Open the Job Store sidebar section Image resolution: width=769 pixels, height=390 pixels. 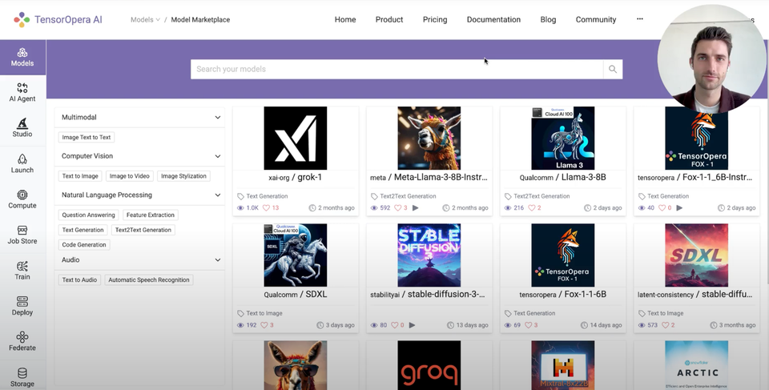coord(22,235)
